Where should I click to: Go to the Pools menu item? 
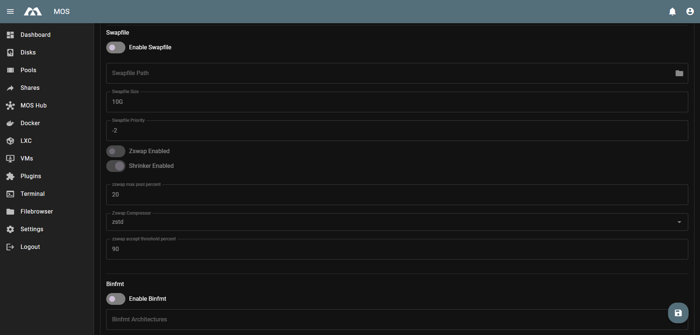pyautogui.click(x=28, y=70)
